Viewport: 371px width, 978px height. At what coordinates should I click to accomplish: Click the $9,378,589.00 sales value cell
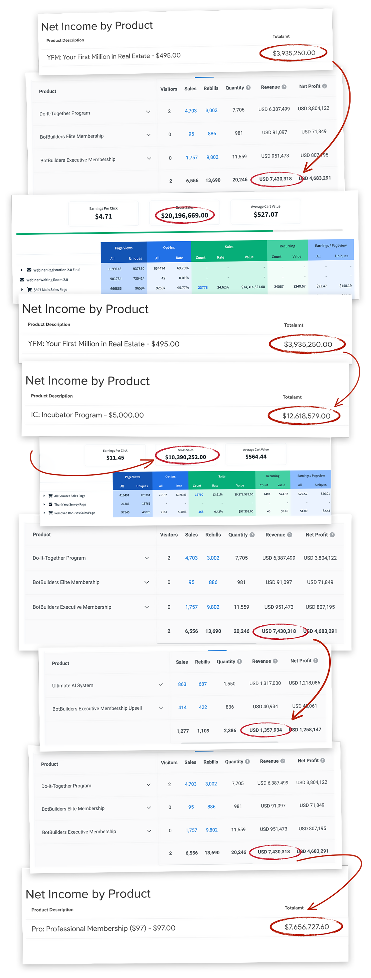pos(244,494)
